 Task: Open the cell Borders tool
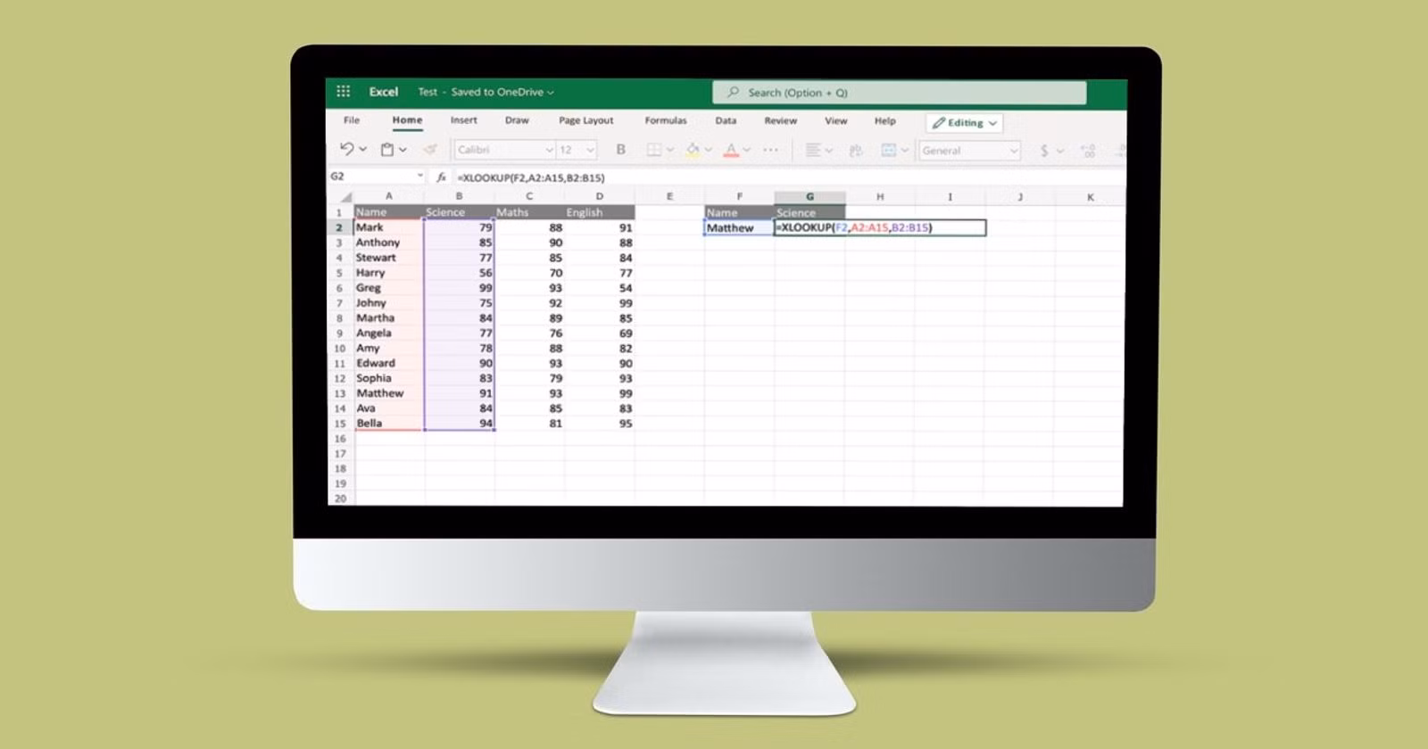653,150
